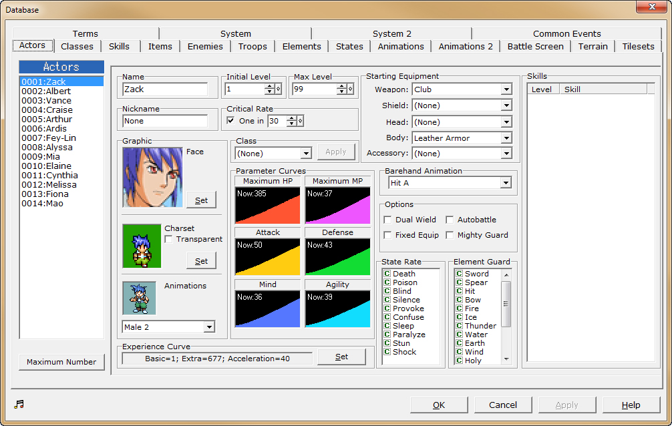Screen dimensions: 672x426
Task: Click the Maximum Number button
Action: click(61, 361)
